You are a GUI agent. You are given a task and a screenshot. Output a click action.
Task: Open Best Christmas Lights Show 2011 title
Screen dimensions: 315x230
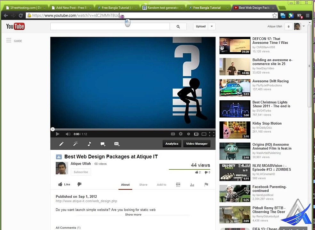point(271,104)
